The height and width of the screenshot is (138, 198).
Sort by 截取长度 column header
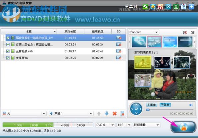tap(98, 31)
